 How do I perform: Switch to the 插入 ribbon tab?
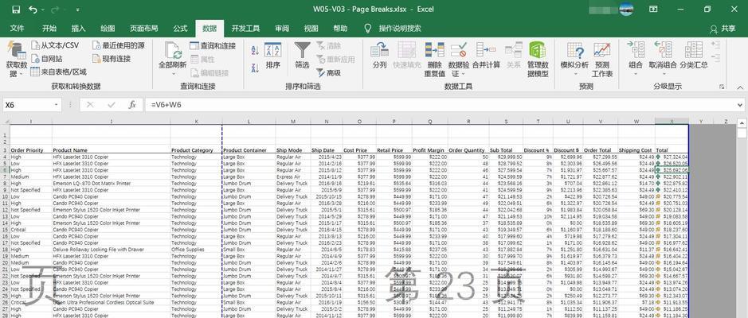click(78, 29)
